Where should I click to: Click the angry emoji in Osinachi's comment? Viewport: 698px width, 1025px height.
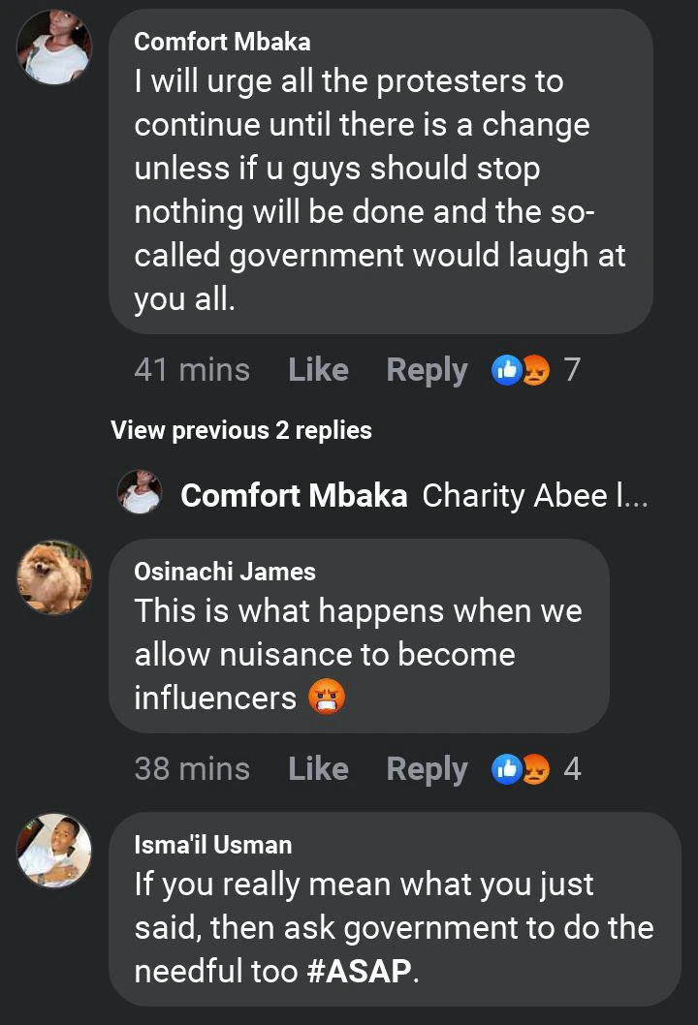[x=327, y=698]
